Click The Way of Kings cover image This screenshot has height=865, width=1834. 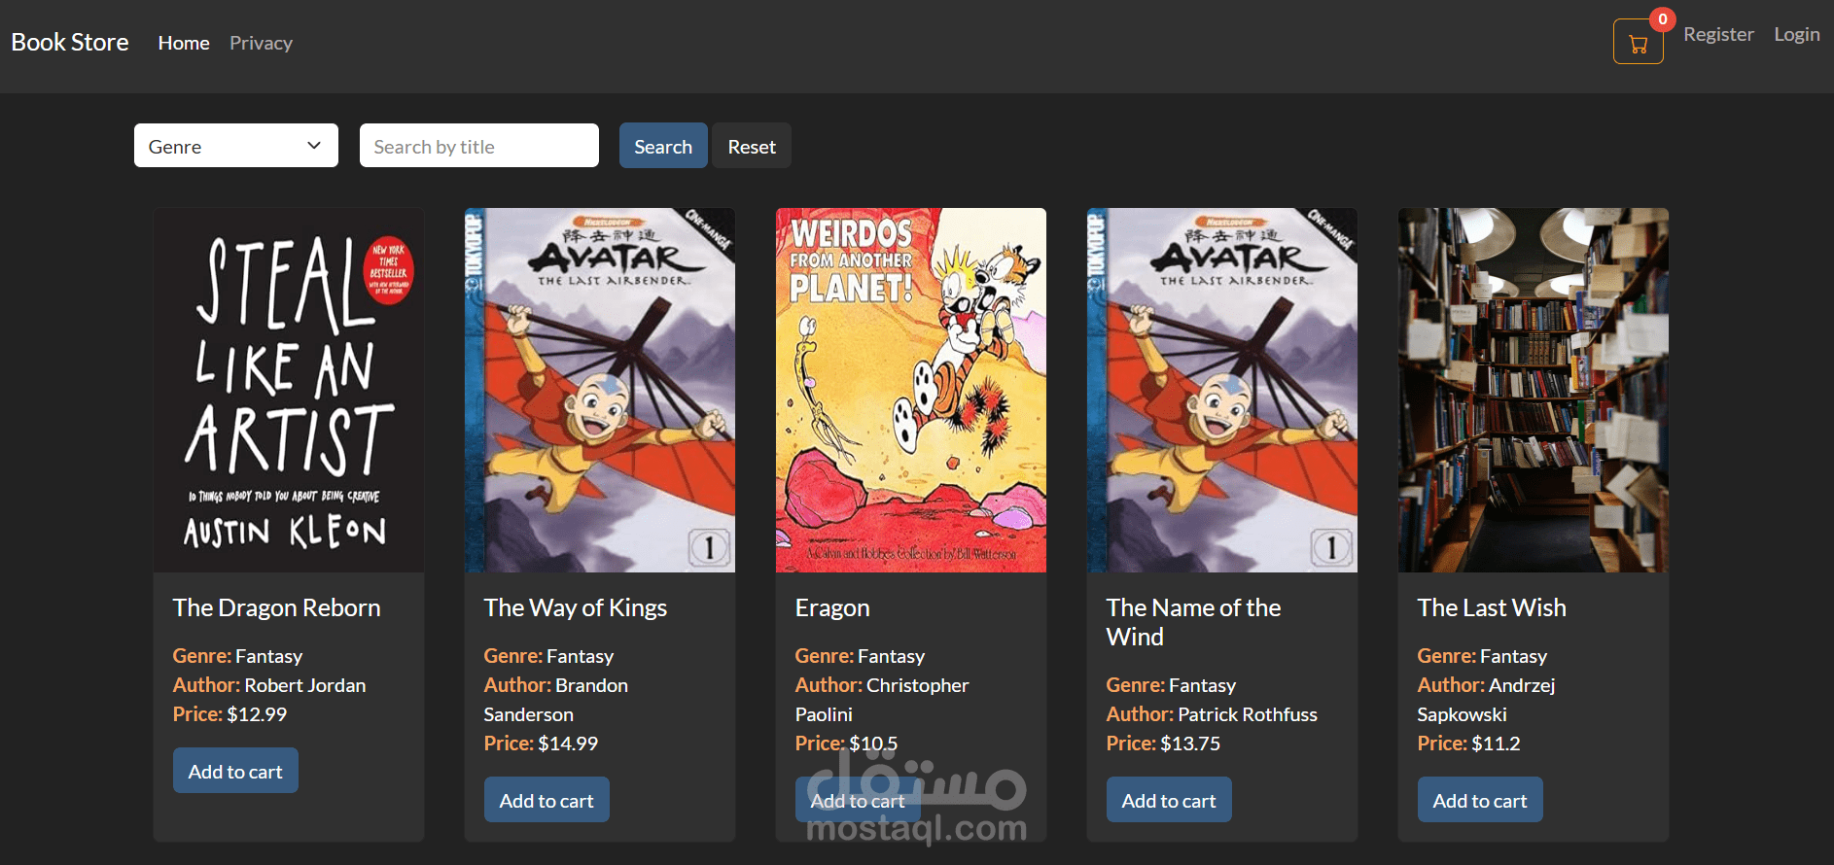pyautogui.click(x=600, y=390)
